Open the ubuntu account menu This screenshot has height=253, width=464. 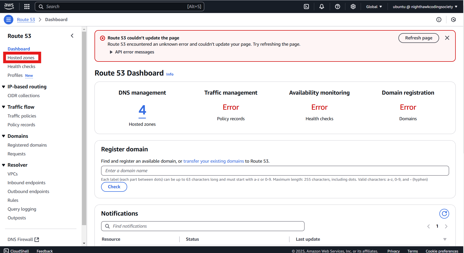[425, 7]
